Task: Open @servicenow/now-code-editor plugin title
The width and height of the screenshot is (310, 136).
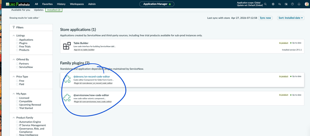Action: (x=91, y=95)
